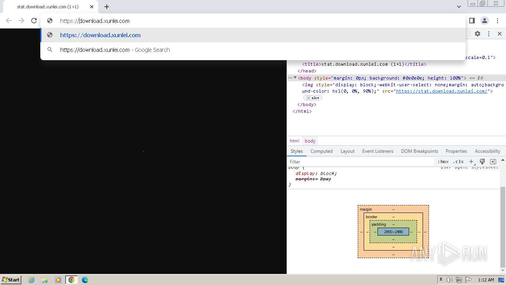
Task: Switch to the Styles tab
Action: click(296, 151)
